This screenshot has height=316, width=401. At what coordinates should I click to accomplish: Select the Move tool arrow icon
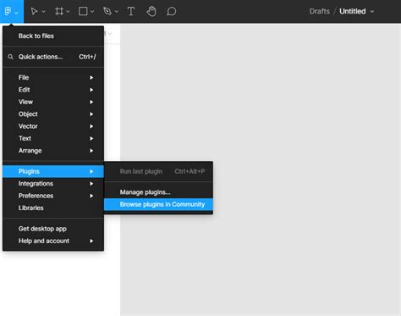(34, 11)
